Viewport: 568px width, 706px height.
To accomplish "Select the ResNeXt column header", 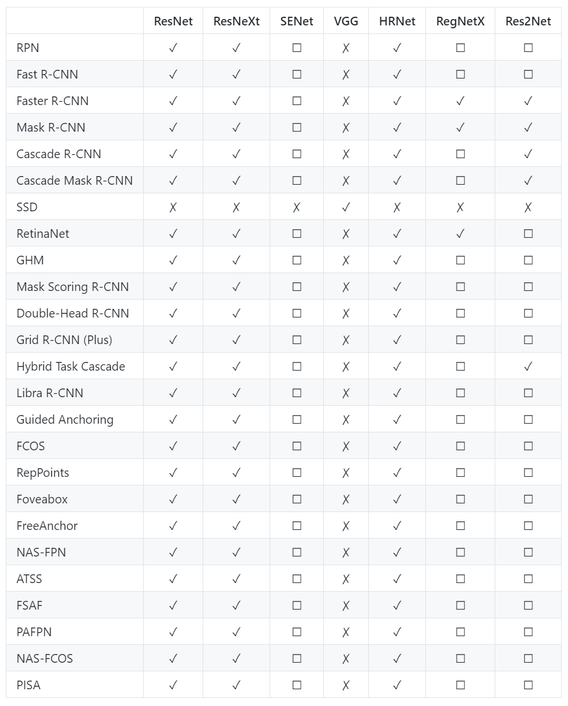I will pos(236,21).
